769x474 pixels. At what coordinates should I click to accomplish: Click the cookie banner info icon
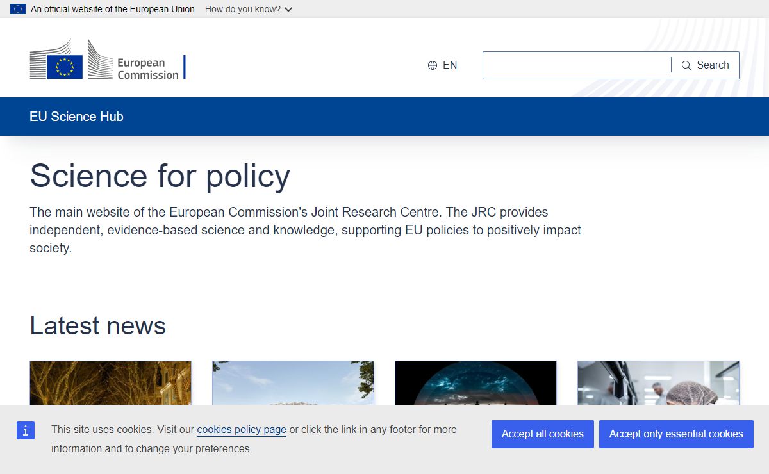point(26,431)
